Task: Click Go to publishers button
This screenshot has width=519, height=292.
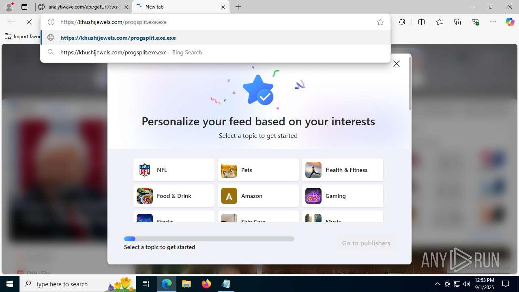Action: (x=366, y=243)
